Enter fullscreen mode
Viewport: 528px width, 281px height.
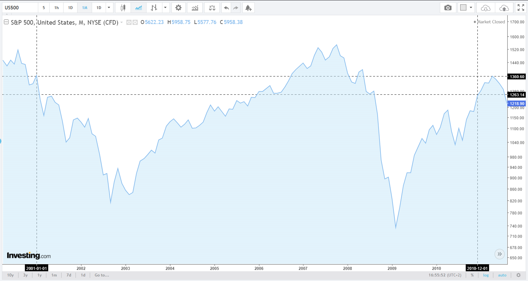coord(521,8)
